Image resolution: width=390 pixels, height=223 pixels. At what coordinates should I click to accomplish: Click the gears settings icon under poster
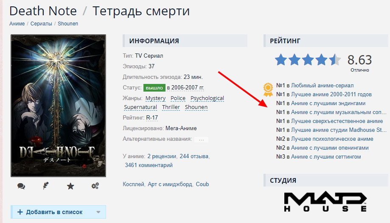(x=95, y=186)
